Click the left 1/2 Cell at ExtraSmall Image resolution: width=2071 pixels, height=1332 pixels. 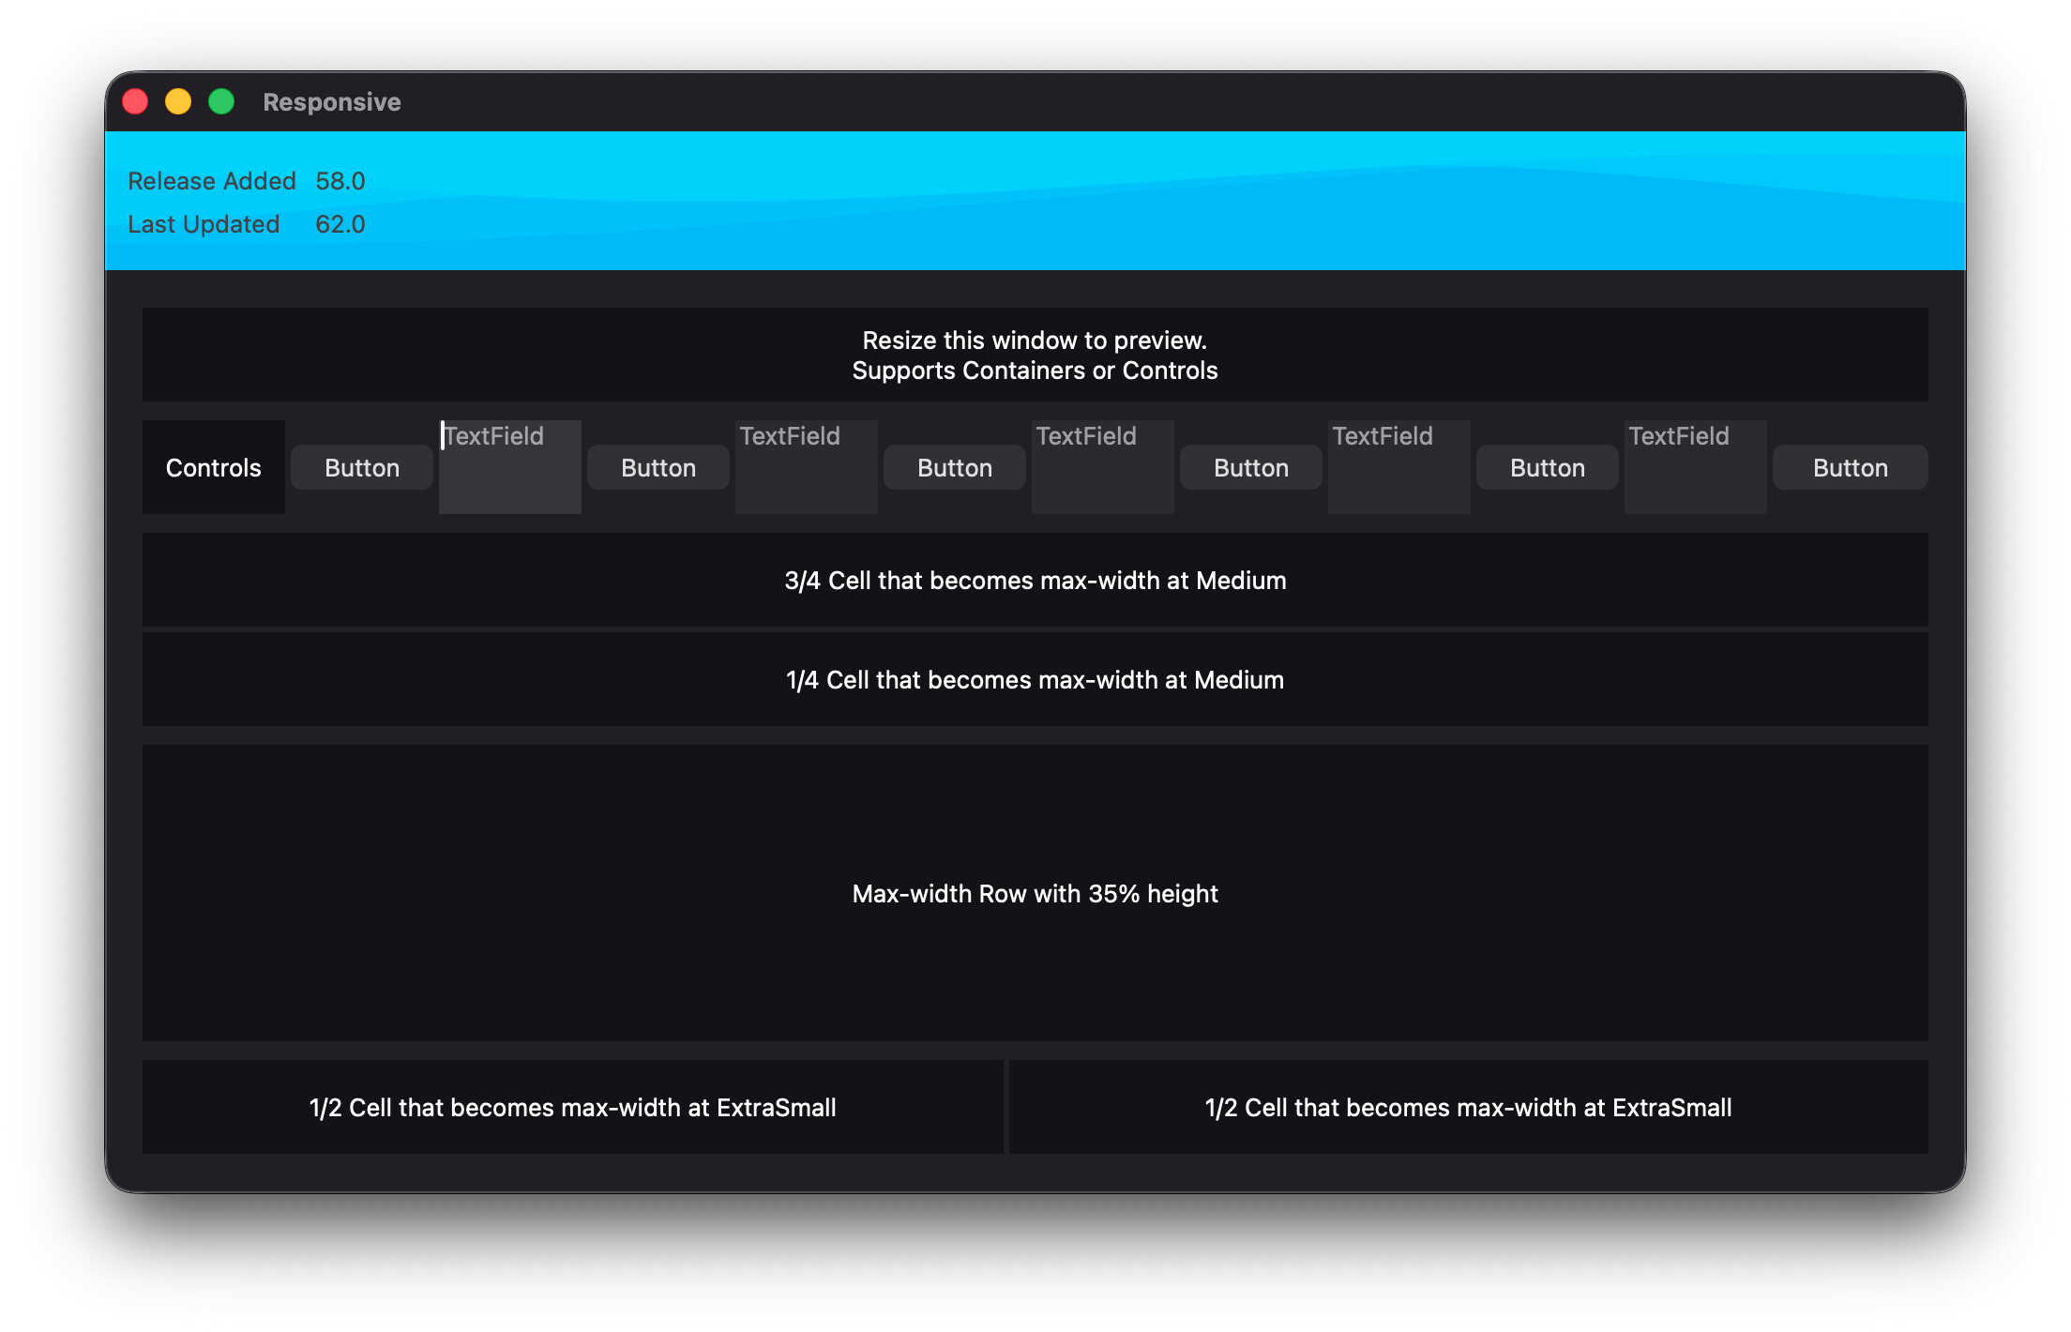click(x=572, y=1107)
